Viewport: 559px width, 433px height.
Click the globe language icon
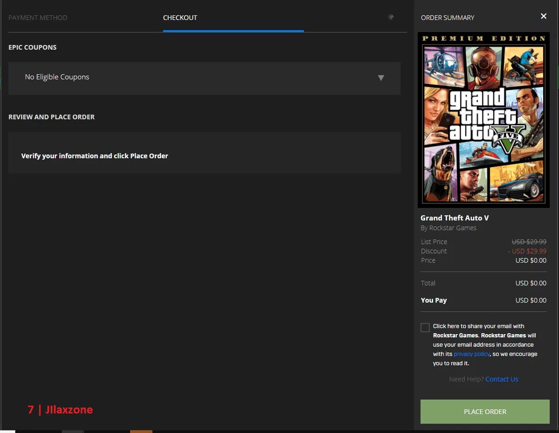pos(391,18)
